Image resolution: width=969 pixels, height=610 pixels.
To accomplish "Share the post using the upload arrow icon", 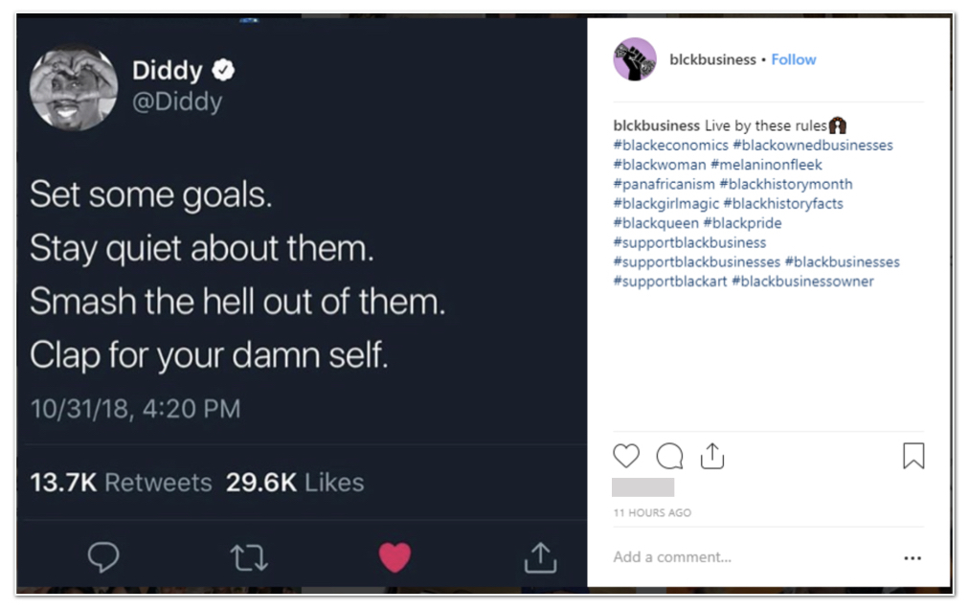I will 711,456.
